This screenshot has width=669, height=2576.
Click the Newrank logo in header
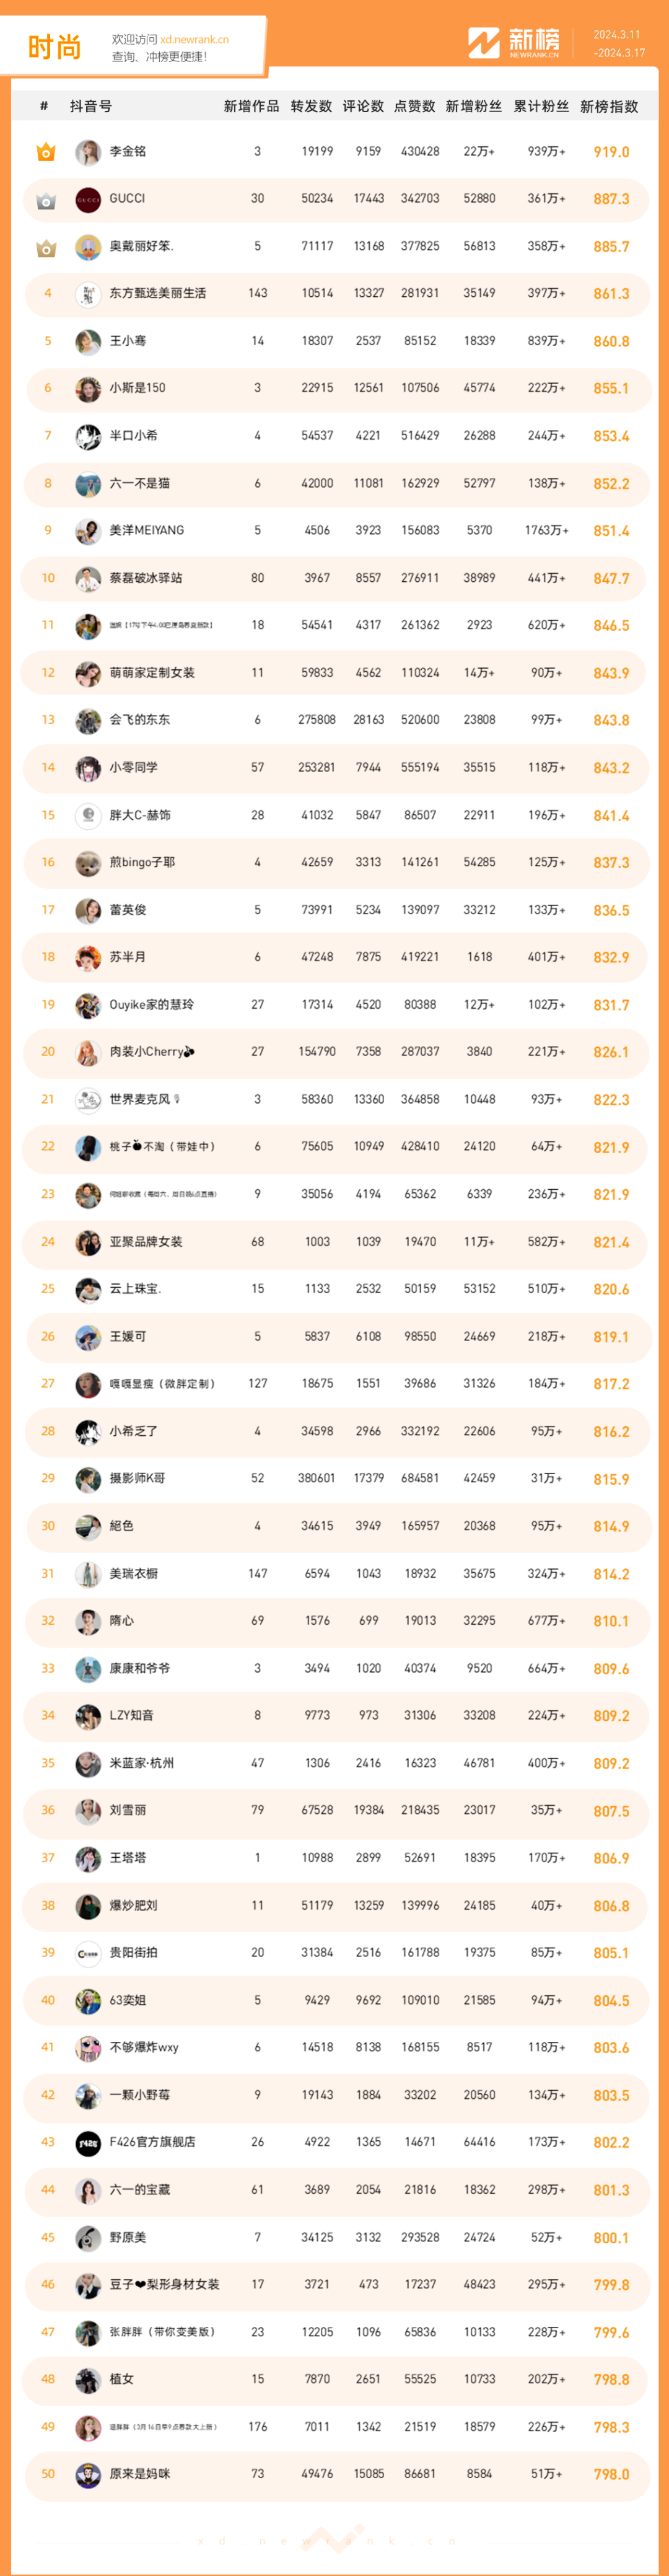coord(514,43)
